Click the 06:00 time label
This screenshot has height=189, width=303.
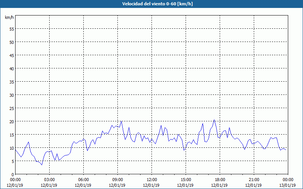[x=83, y=180]
